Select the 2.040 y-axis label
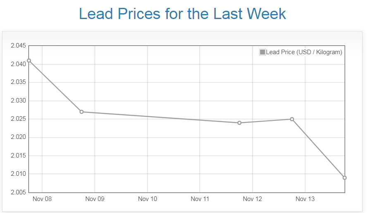The image size is (370, 213). pos(18,64)
